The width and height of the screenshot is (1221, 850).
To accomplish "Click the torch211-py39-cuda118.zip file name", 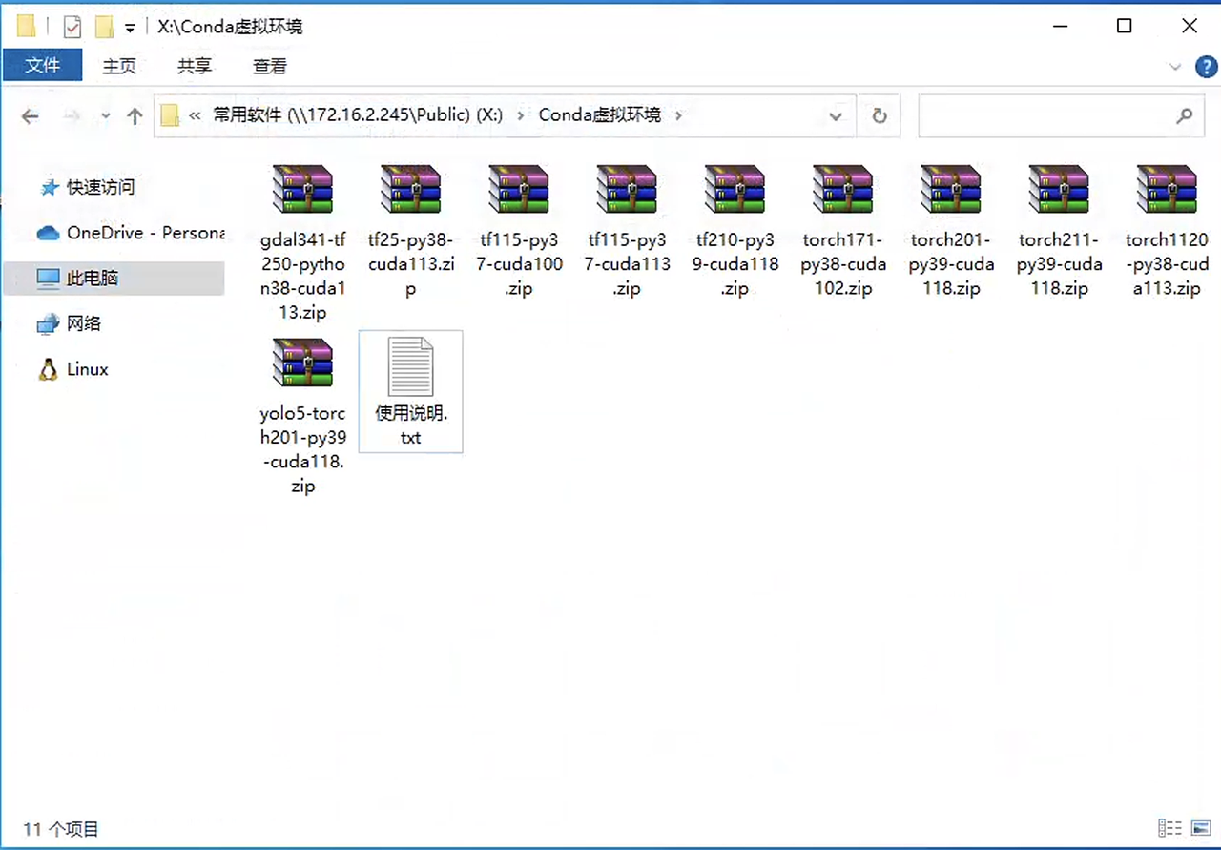I will (x=1059, y=264).
